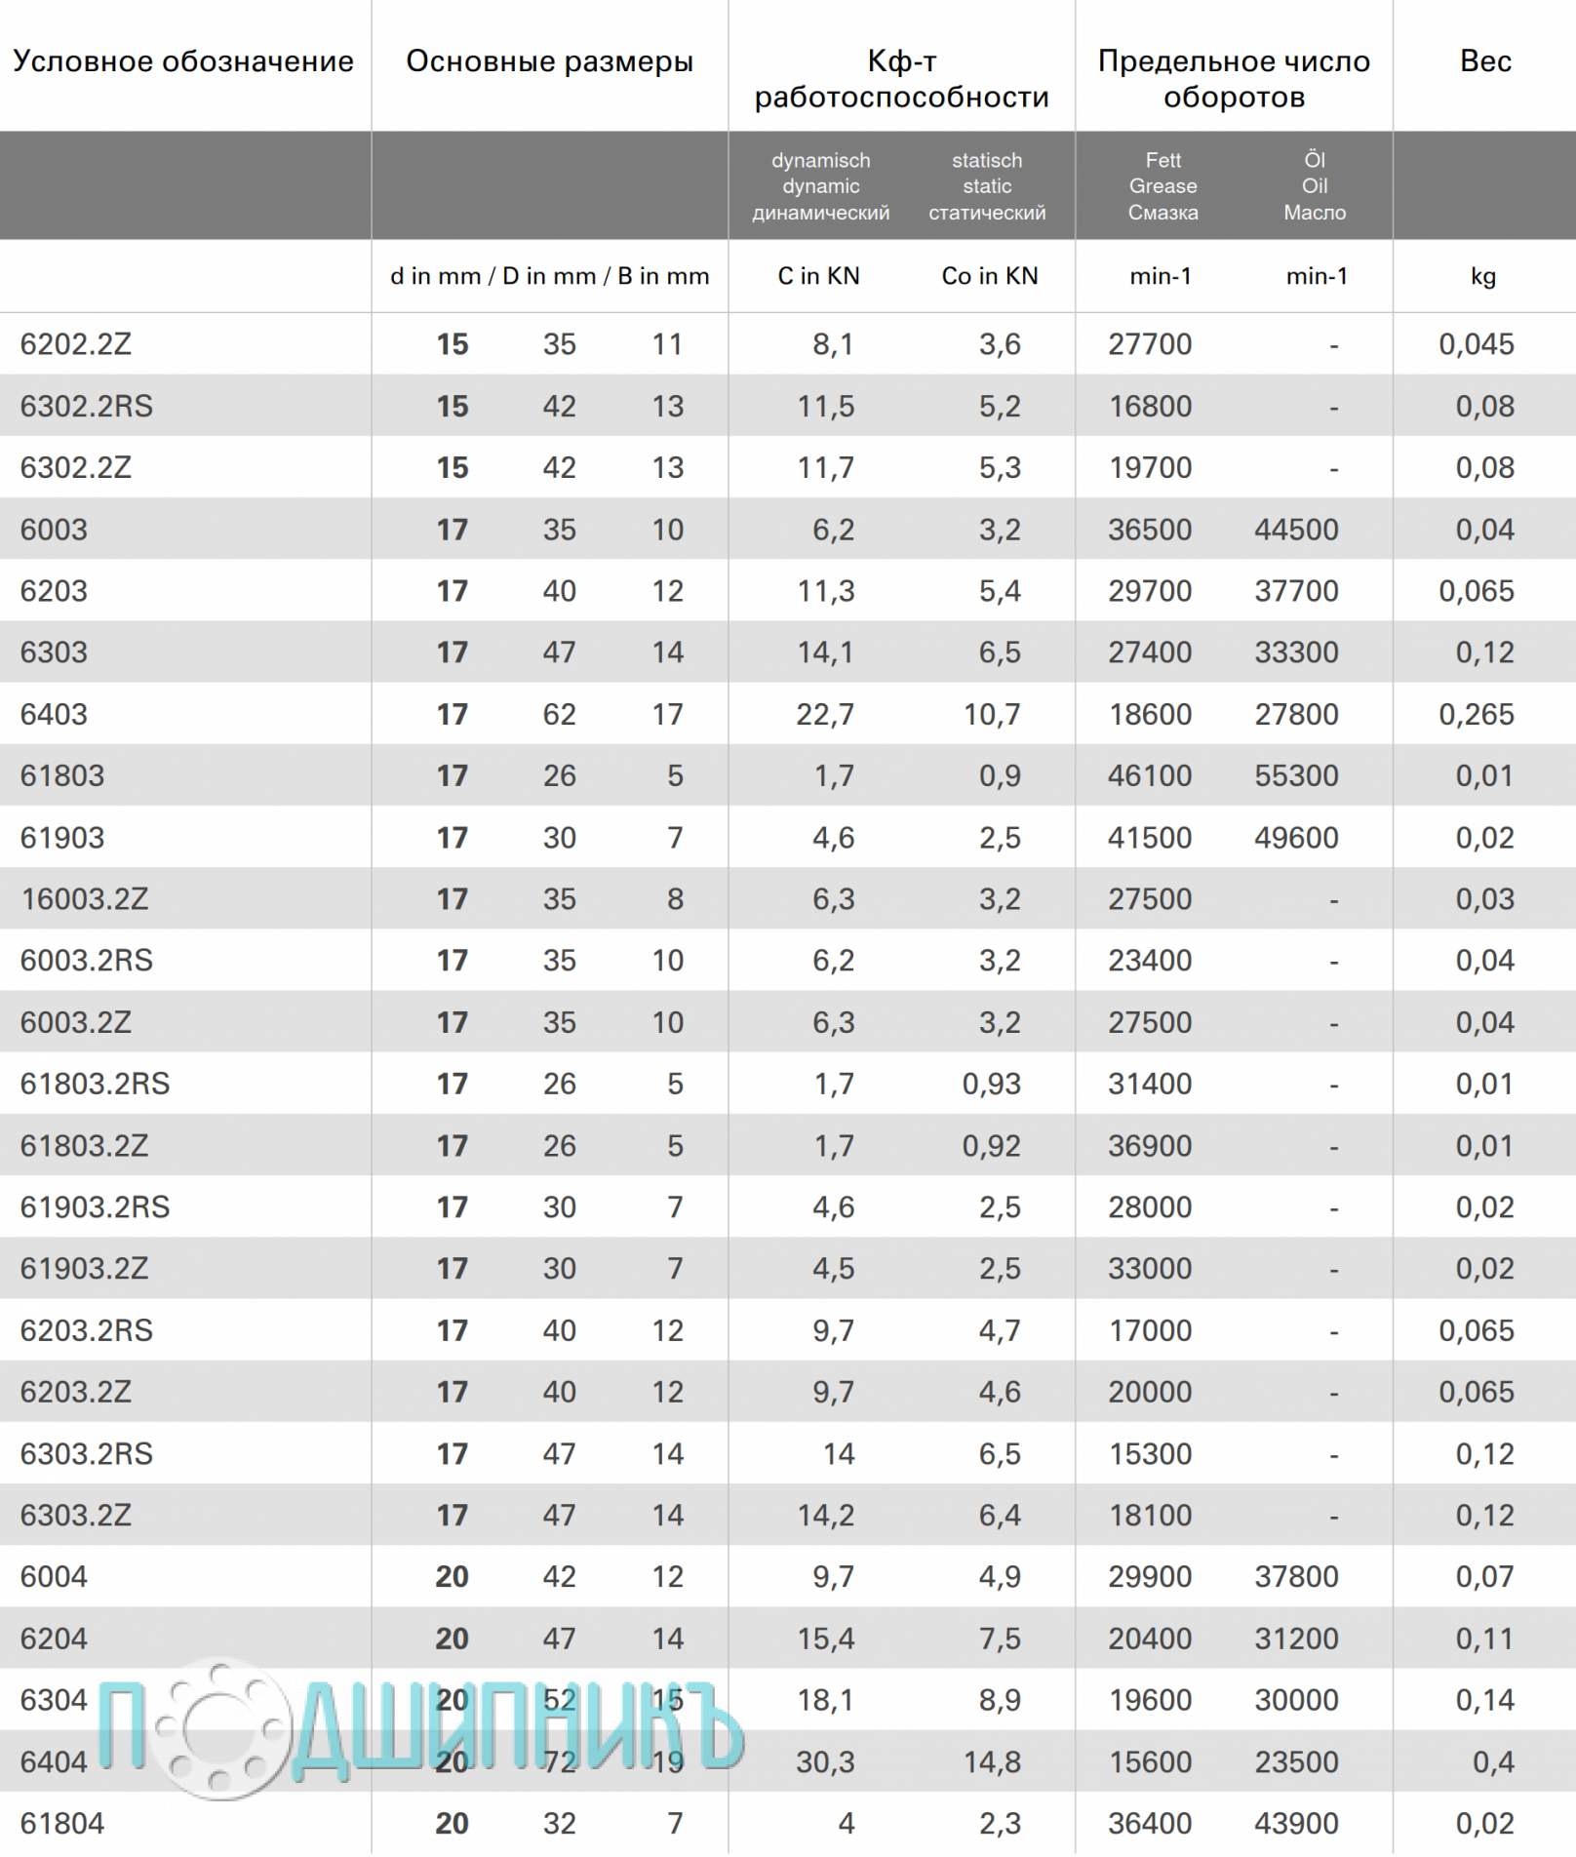This screenshot has height=1857, width=1576.
Task: Click the designation 61903.2RS
Action: (x=95, y=1207)
